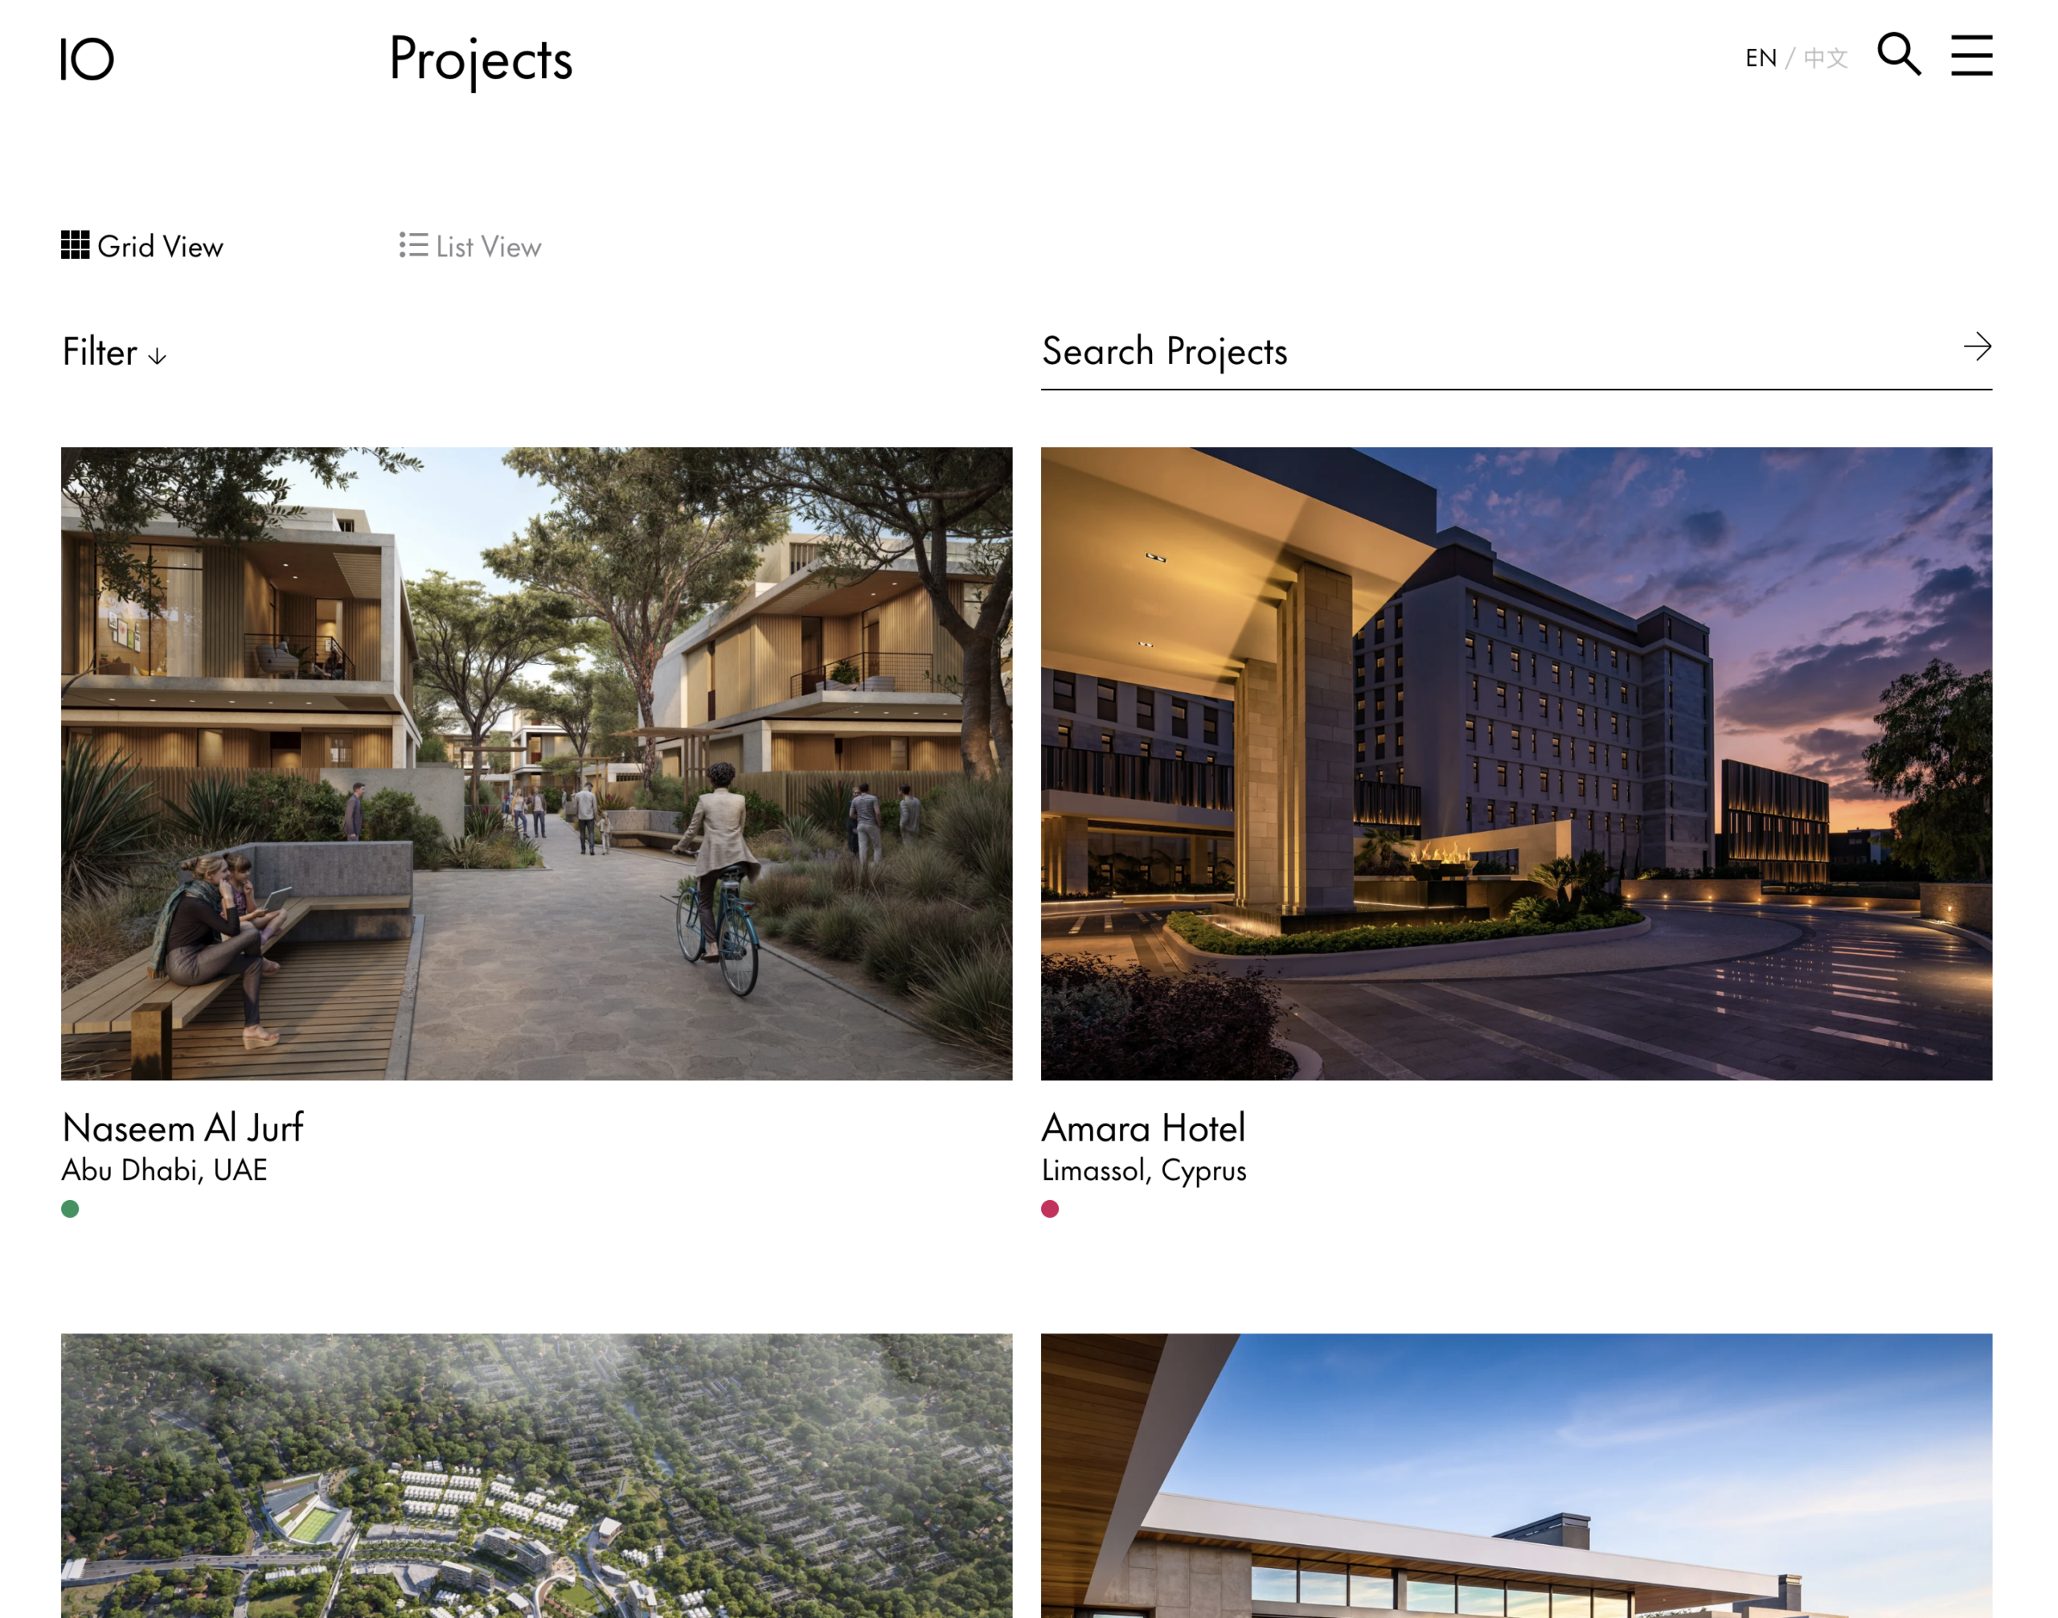Click the List View list icon
The image size is (2058, 1618).
pyautogui.click(x=413, y=244)
